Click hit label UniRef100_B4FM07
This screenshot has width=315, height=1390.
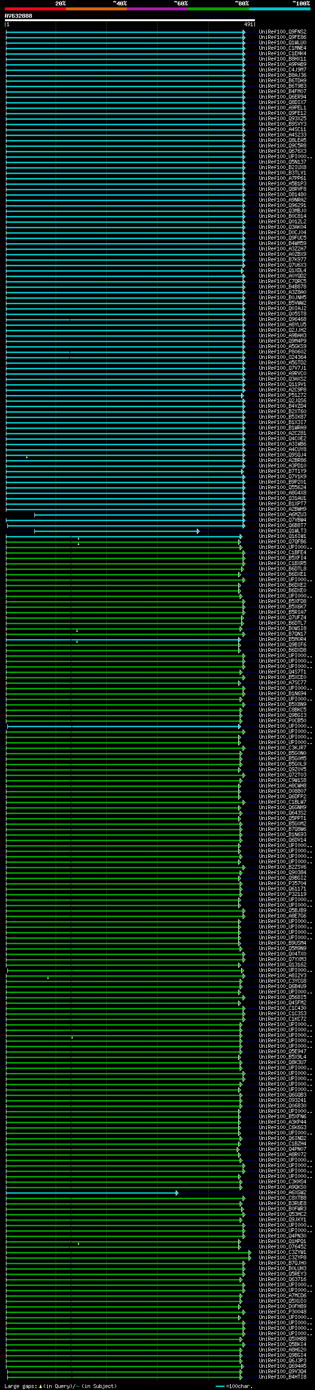(x=283, y=91)
